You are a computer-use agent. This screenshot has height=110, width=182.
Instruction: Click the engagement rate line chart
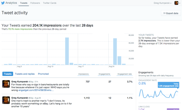tap(159, 94)
